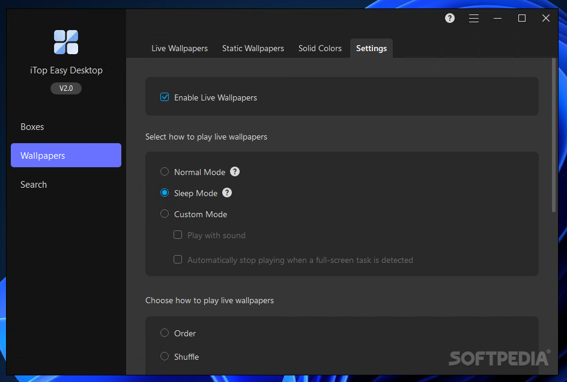Maximize the iTop Easy Desktop window
Viewport: 567px width, 382px height.
click(522, 18)
